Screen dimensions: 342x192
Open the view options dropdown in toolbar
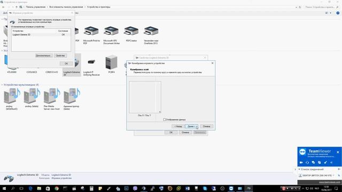pos(330,13)
